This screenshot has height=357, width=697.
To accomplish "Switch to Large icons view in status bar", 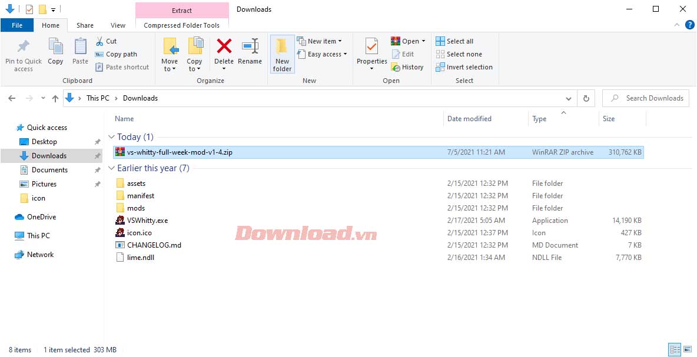I will (x=687, y=349).
